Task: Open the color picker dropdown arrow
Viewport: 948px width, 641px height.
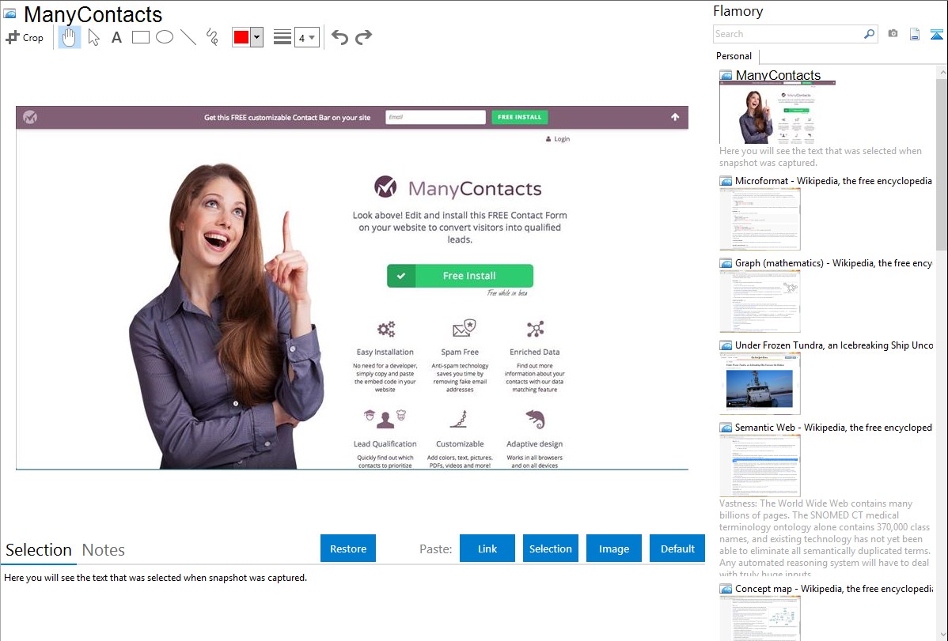Action: click(x=256, y=37)
